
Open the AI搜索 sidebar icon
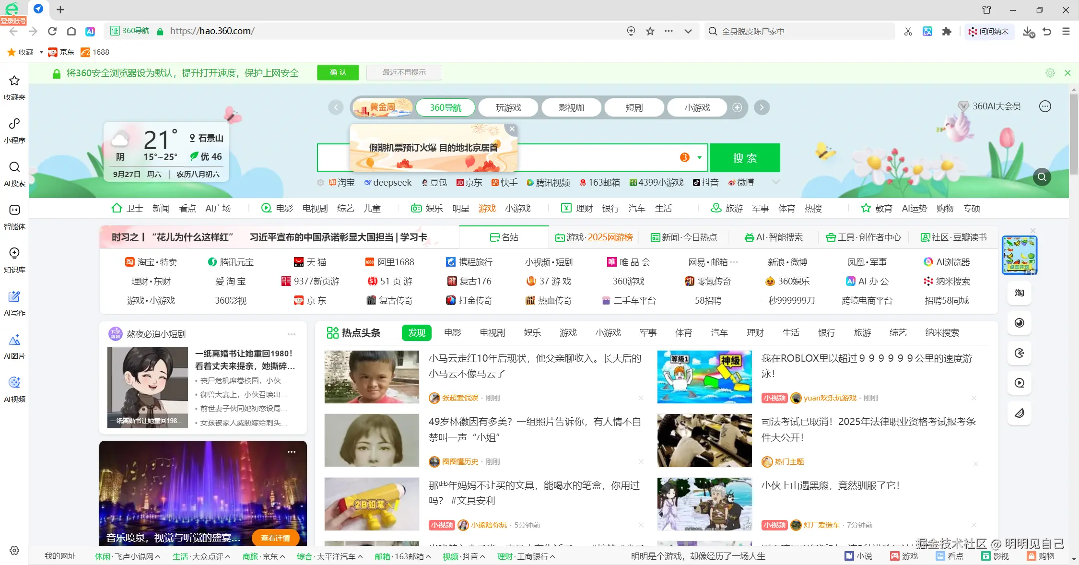[x=14, y=173]
